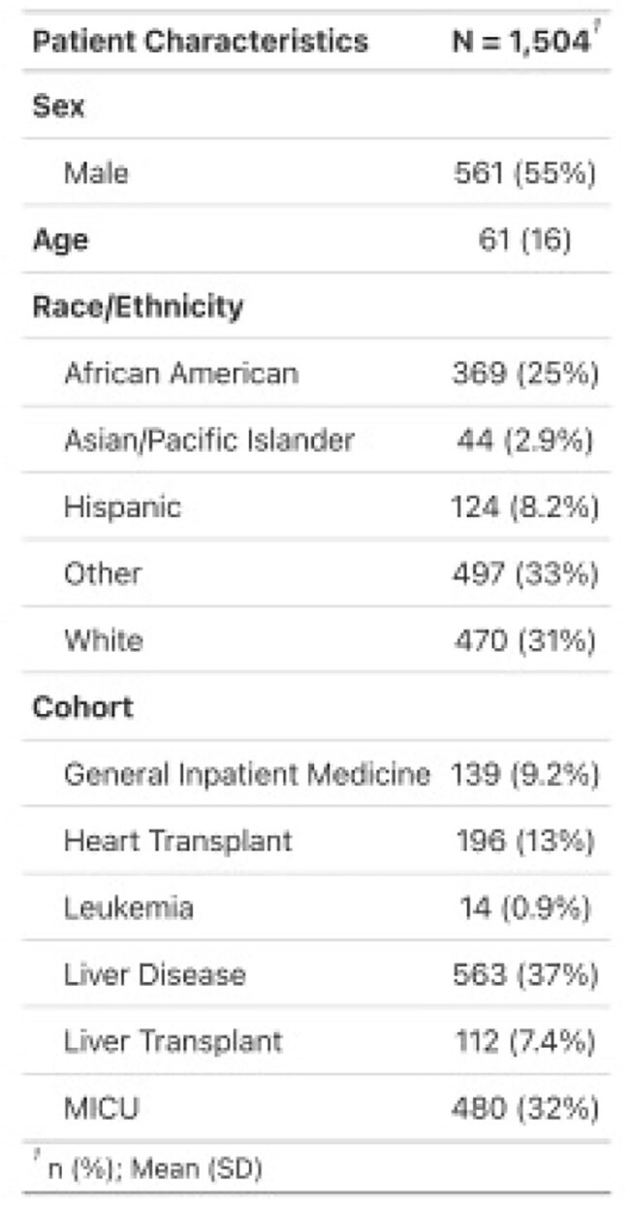This screenshot has width=630, height=1205.
Task: Click the Heart Transplant row label
Action: coord(177,840)
